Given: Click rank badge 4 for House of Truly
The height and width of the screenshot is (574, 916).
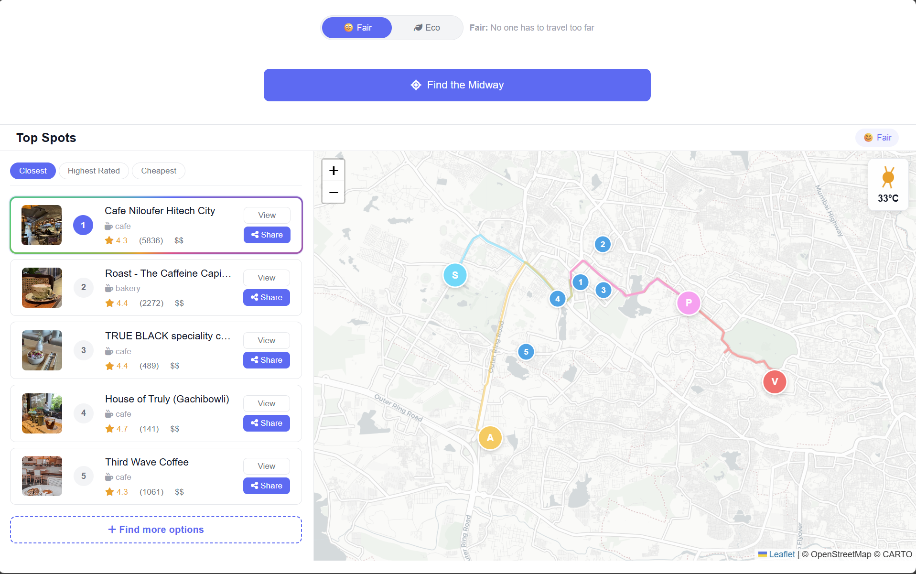Looking at the screenshot, I should [x=84, y=413].
